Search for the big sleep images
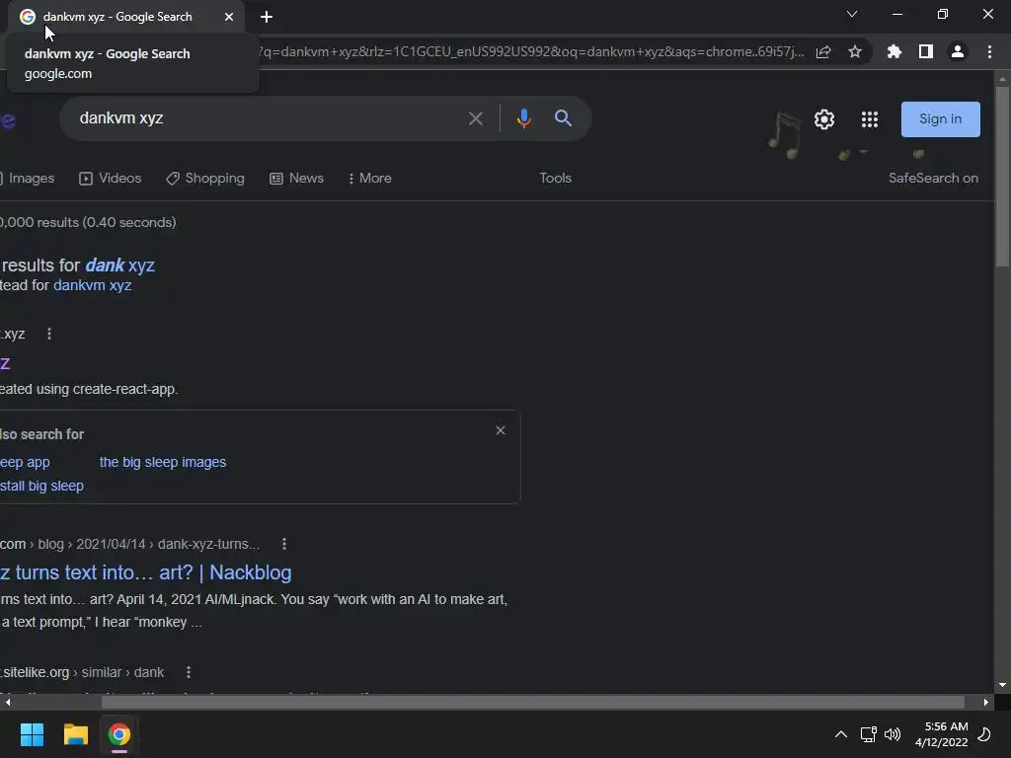 tap(163, 462)
